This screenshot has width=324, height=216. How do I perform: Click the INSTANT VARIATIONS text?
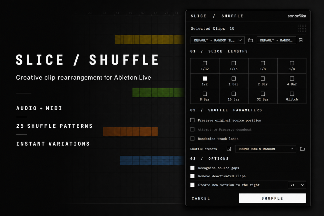point(53,144)
